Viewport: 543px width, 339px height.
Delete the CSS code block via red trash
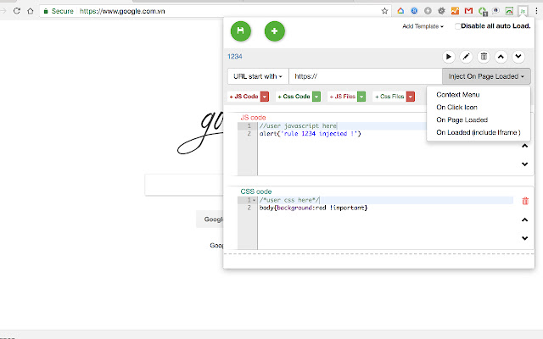[x=524, y=201]
